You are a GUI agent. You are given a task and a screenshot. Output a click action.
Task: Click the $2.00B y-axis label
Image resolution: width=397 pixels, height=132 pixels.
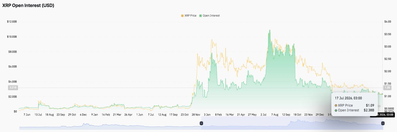click(12, 97)
